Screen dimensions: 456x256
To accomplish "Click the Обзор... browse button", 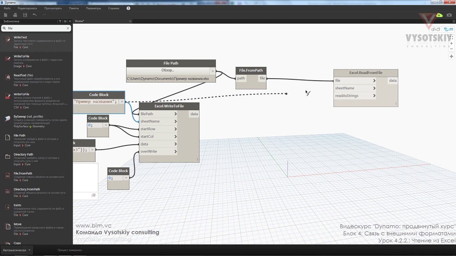I will 168,70.
